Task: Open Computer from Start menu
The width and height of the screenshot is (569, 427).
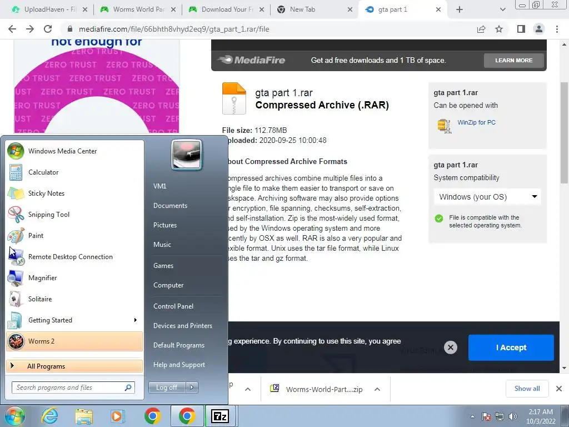Action: (168, 285)
